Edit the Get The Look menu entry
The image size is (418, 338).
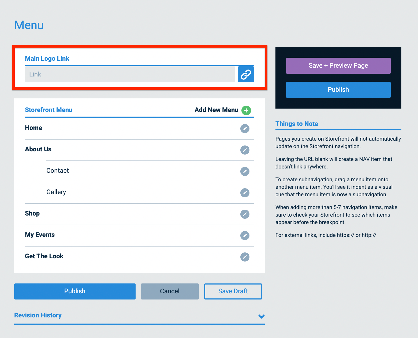click(x=245, y=257)
